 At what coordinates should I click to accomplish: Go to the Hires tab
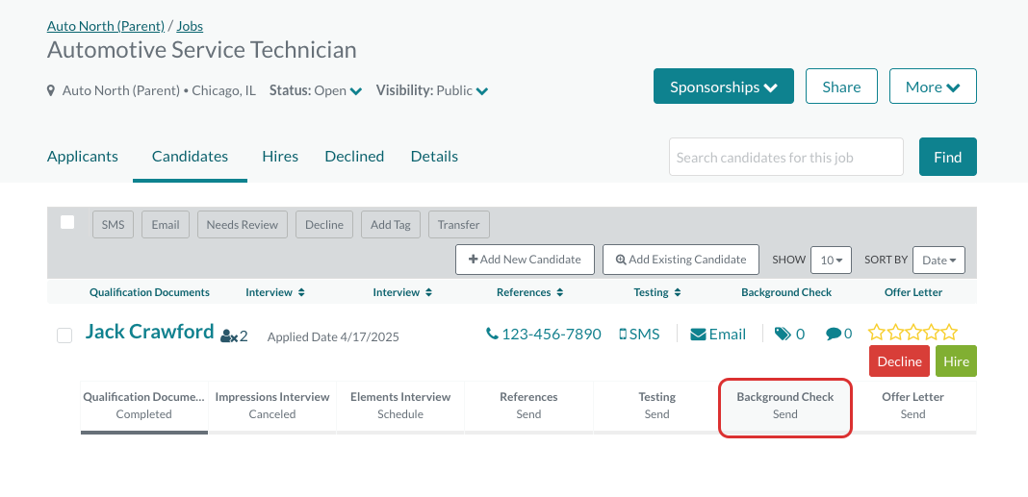(280, 157)
